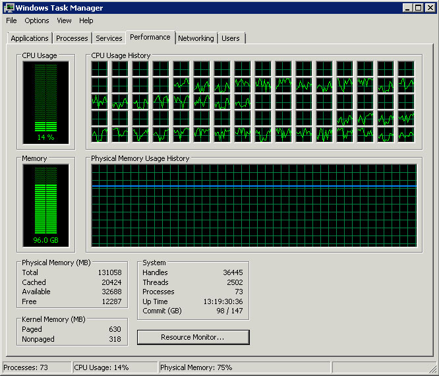
Task: Maximize the Task Manager window
Action: pyautogui.click(x=419, y=8)
